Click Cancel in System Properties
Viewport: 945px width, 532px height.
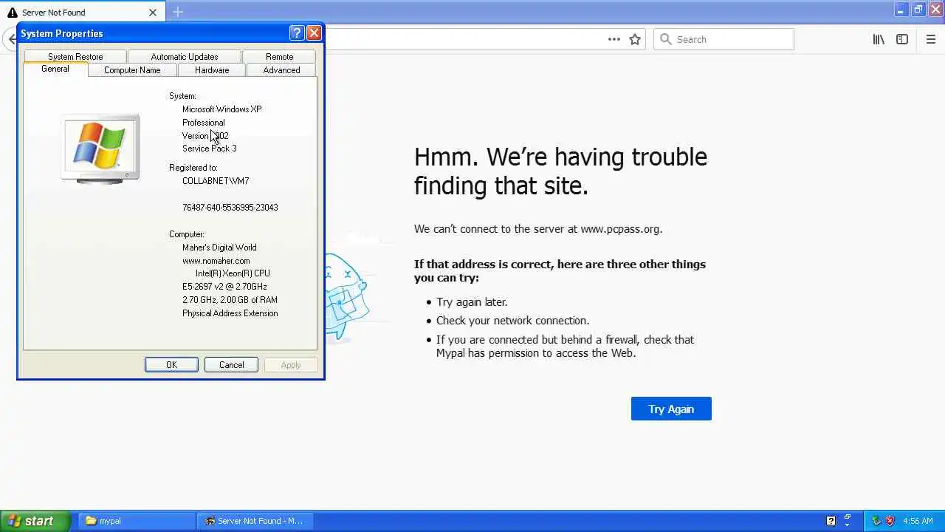click(231, 365)
